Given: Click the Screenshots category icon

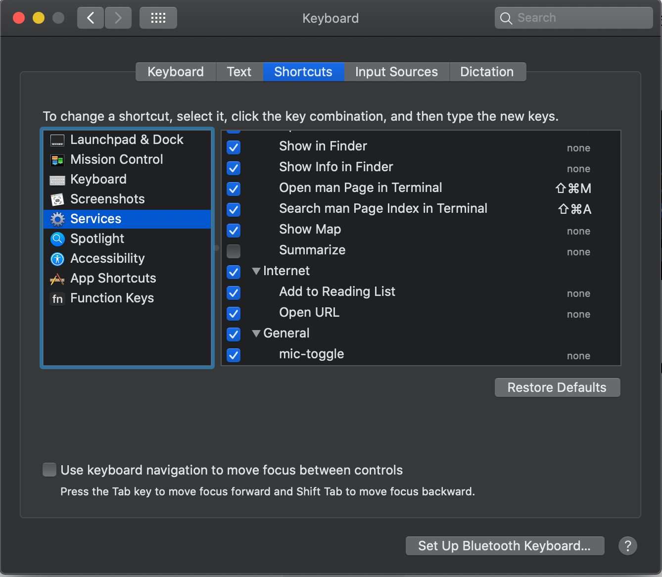Looking at the screenshot, I should click(57, 200).
